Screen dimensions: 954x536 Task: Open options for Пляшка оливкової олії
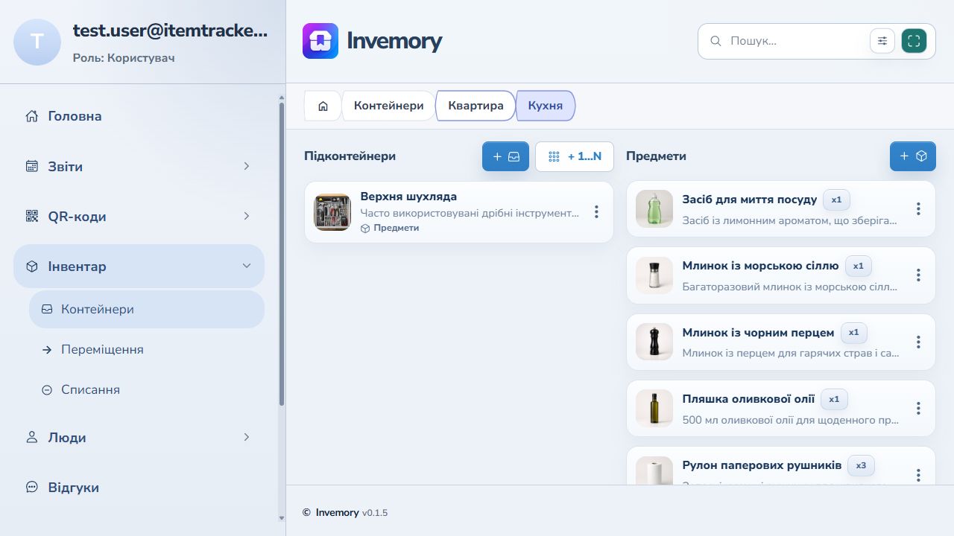(x=918, y=408)
